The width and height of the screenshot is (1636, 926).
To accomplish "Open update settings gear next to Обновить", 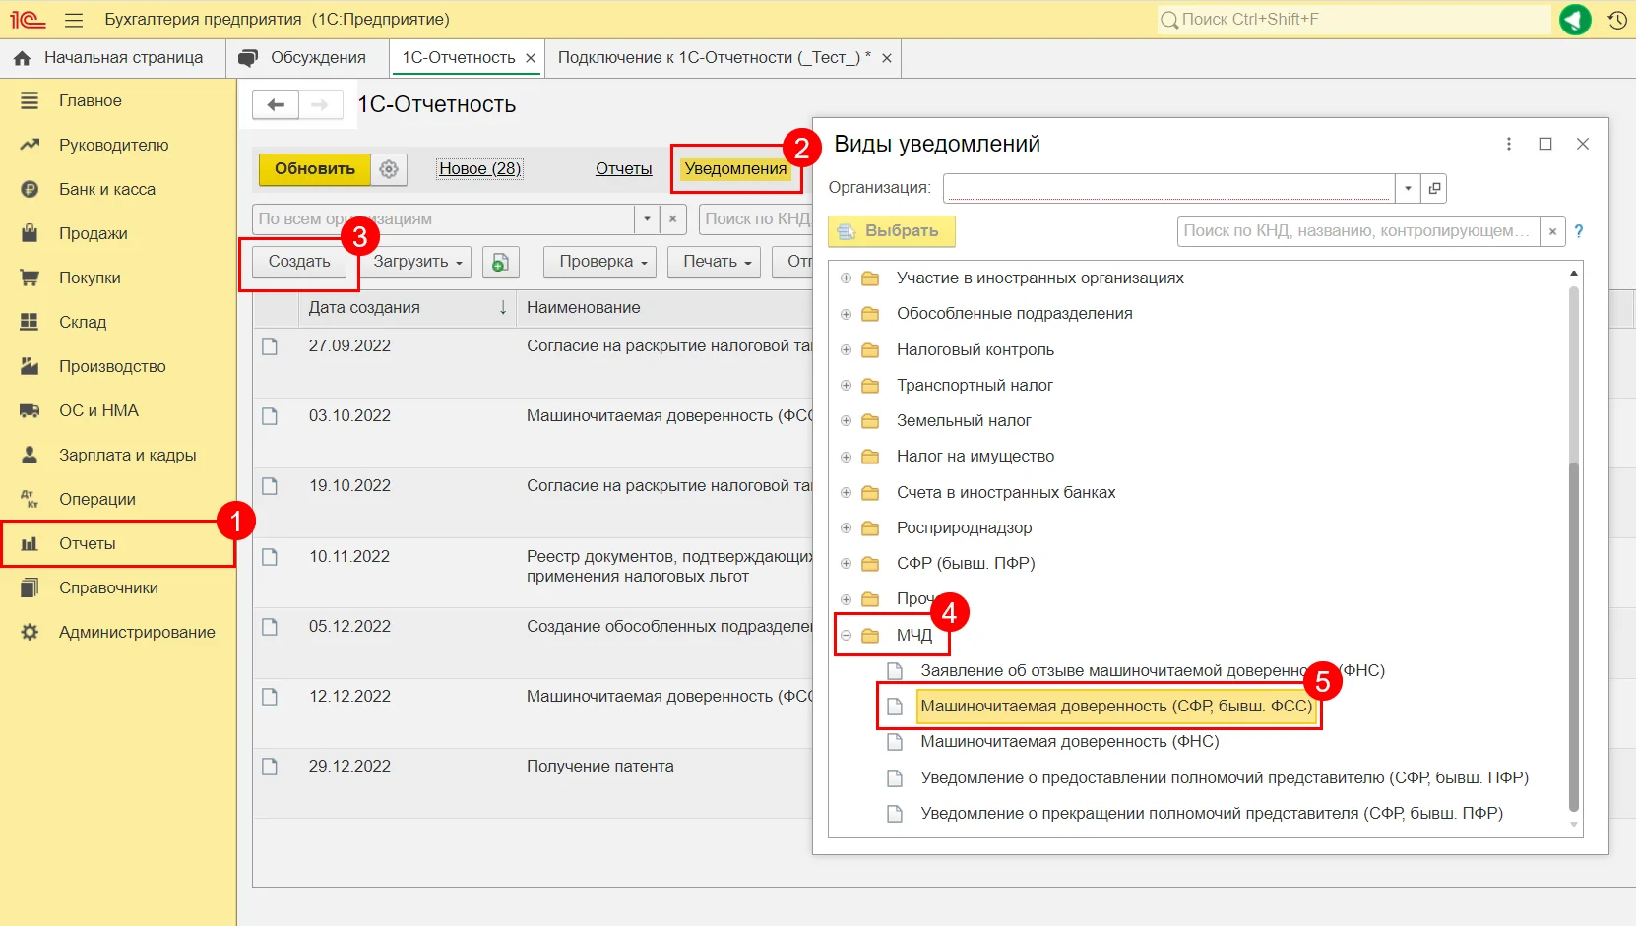I will 389,169.
